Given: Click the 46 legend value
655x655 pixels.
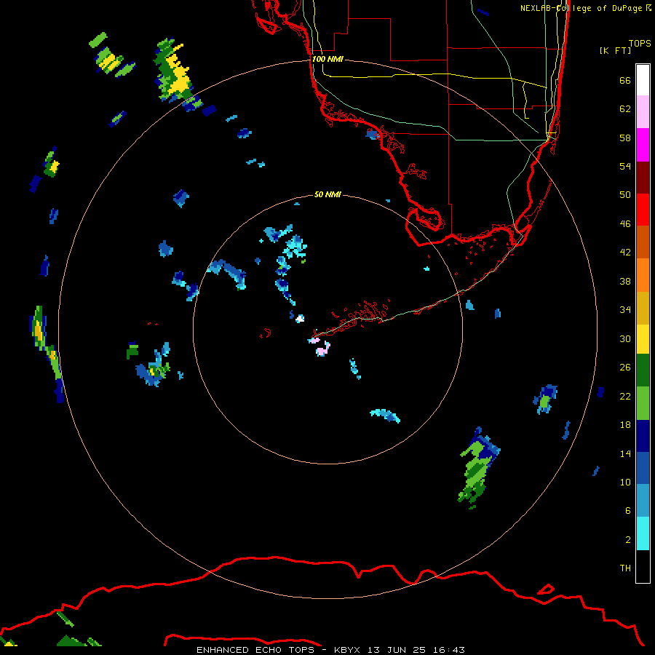Looking at the screenshot, I should click(625, 224).
